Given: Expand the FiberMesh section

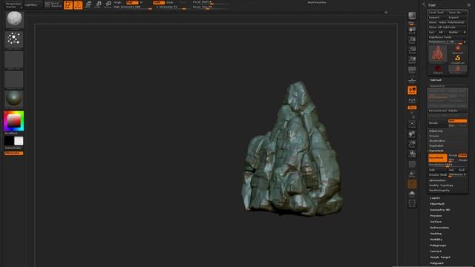Looking at the screenshot, I should coord(437,204).
